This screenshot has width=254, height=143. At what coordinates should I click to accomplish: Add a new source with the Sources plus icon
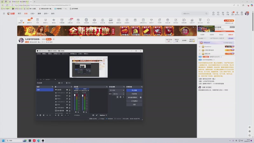pos(56,115)
